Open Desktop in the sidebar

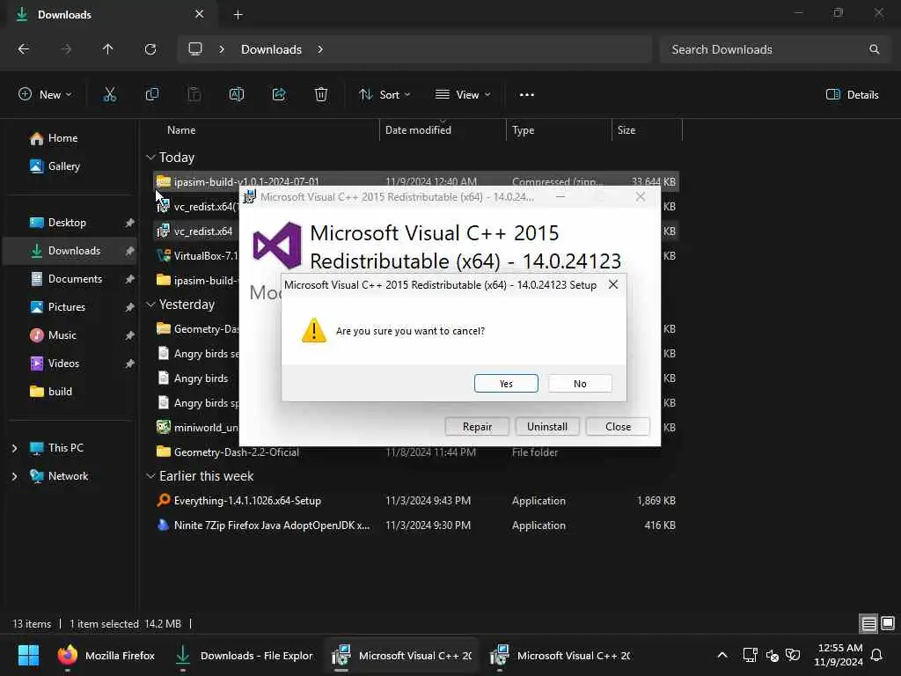[67, 223]
